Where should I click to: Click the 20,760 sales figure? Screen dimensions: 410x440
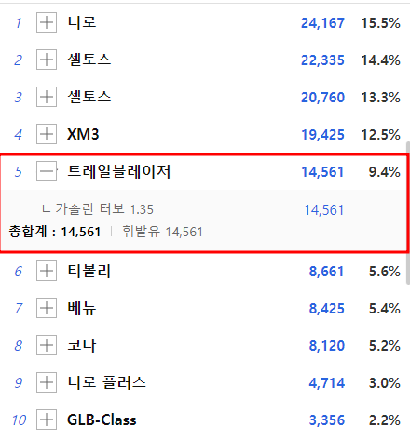pyautogui.click(x=322, y=98)
